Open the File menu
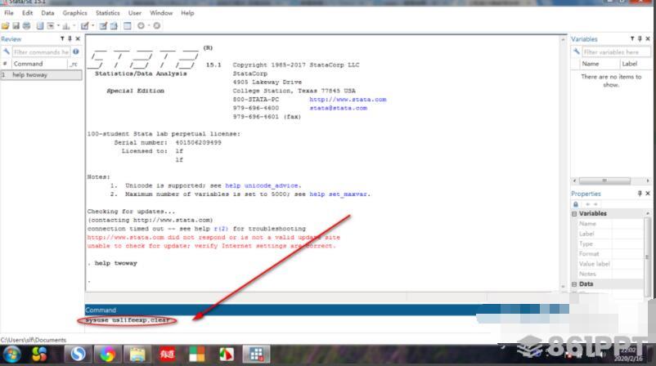The height and width of the screenshot is (366, 656). click(x=9, y=13)
